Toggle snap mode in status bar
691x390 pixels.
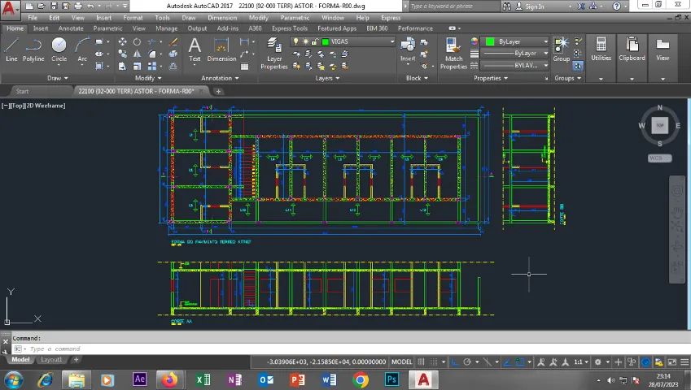434,362
